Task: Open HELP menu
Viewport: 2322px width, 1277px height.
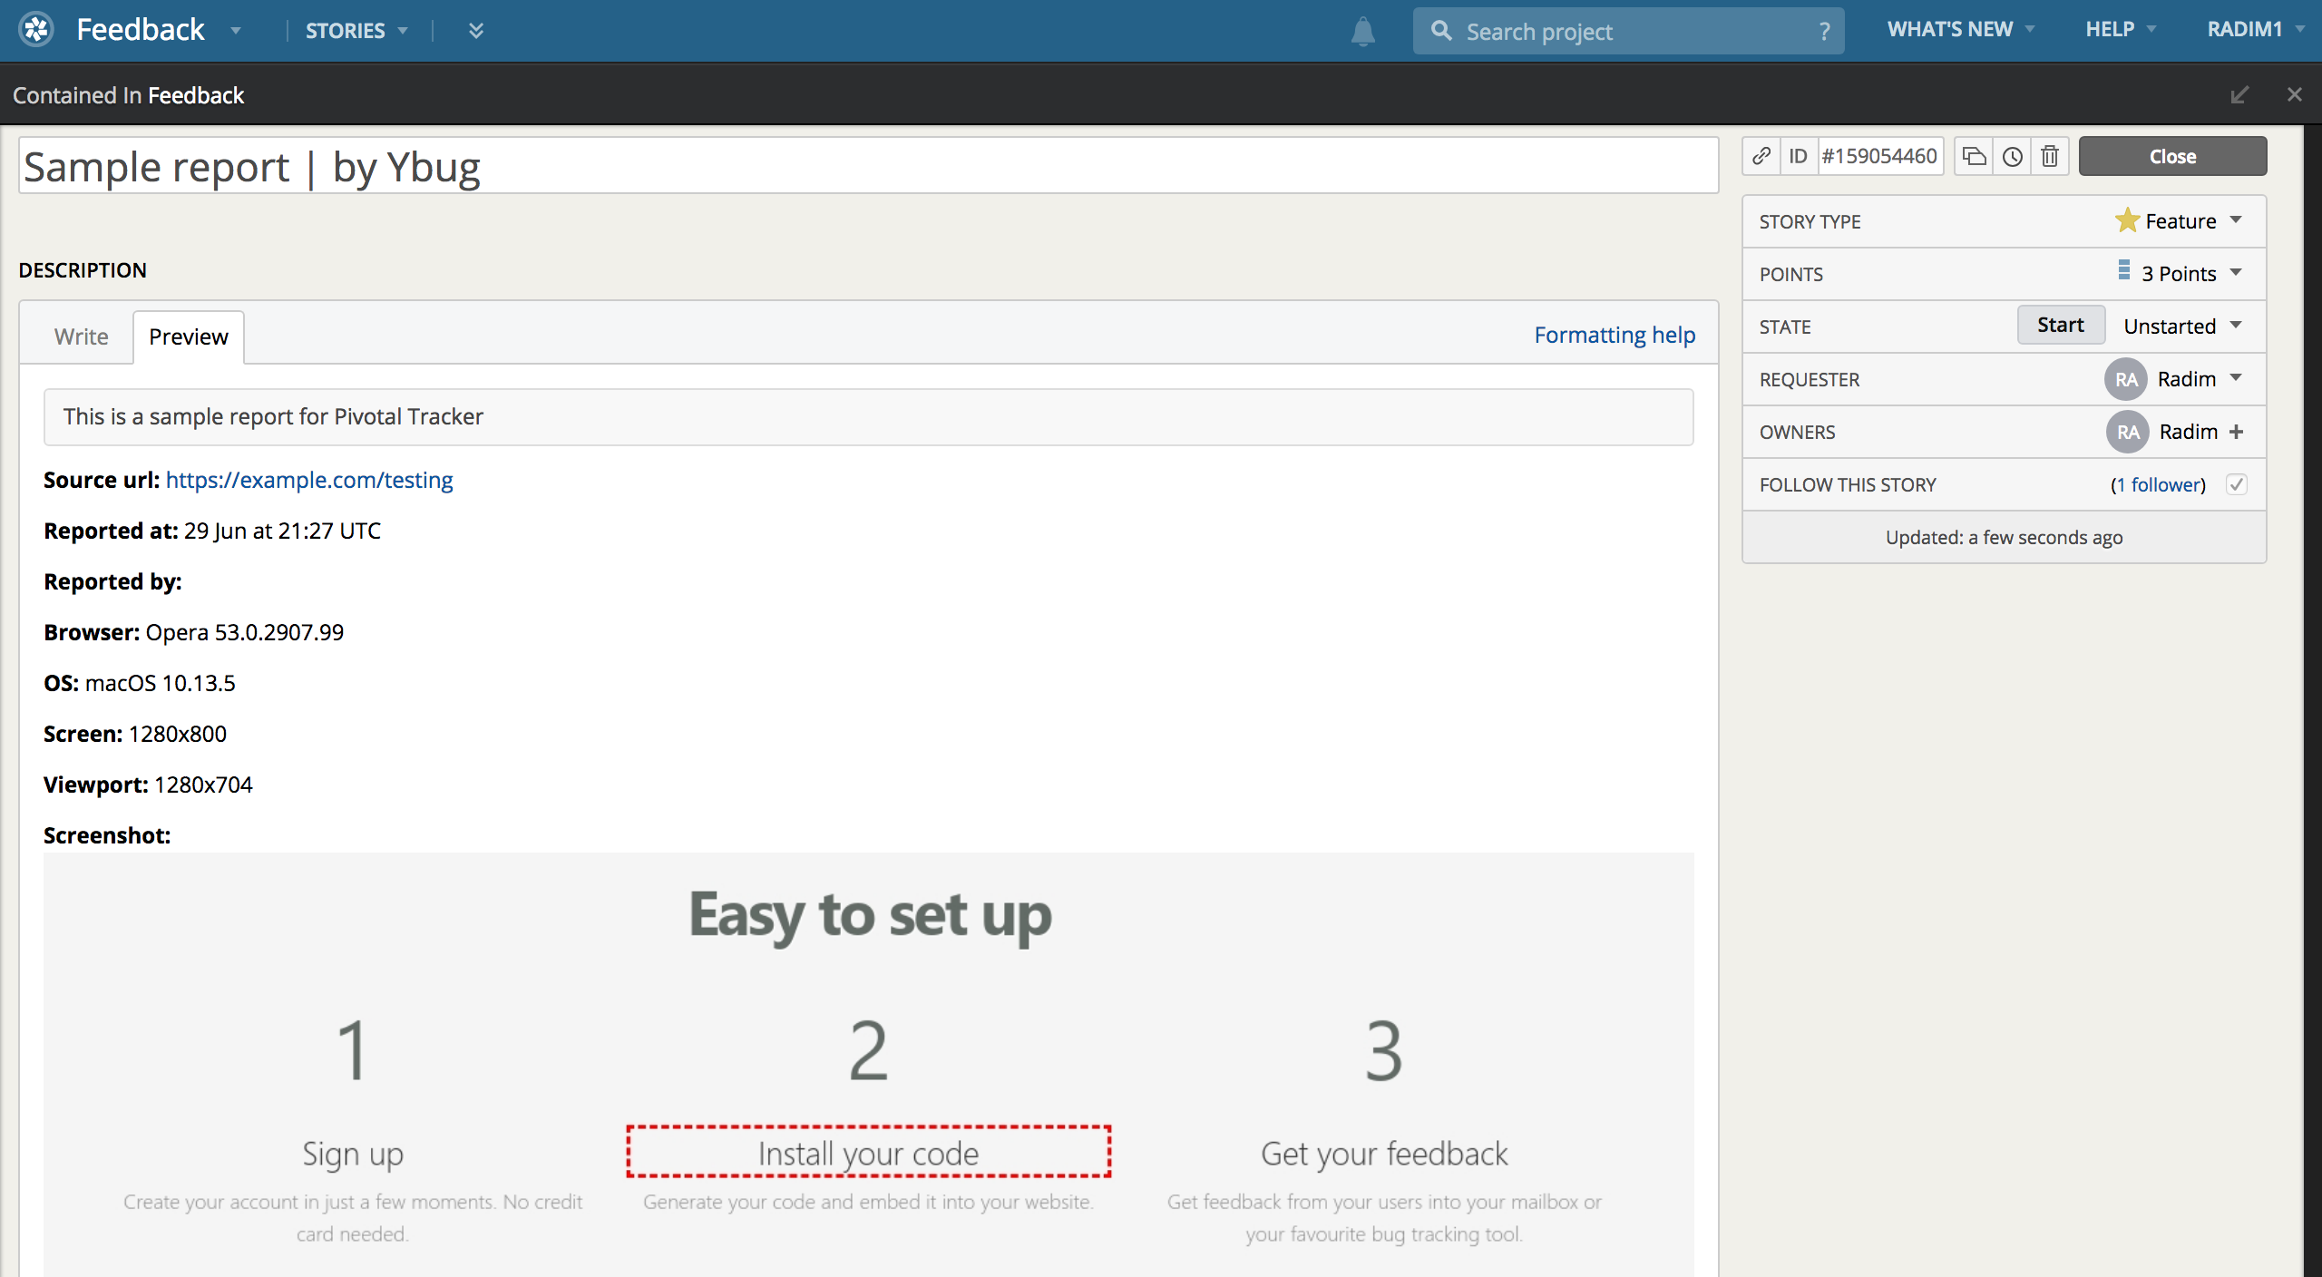Action: [x=2121, y=29]
